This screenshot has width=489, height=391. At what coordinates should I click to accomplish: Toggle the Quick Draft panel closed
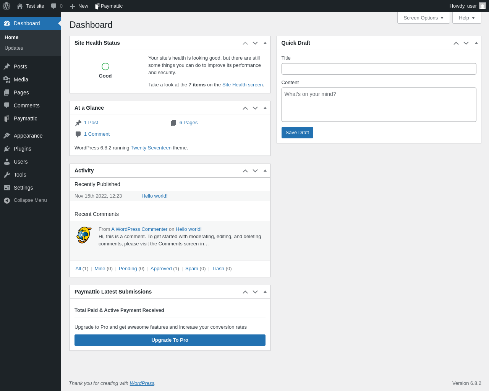click(x=476, y=43)
